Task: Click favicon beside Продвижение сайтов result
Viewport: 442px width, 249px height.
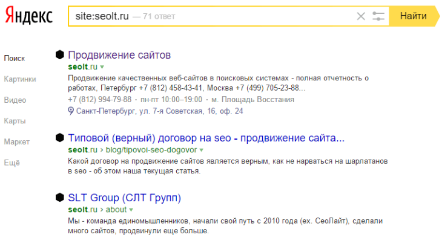Action: point(60,54)
